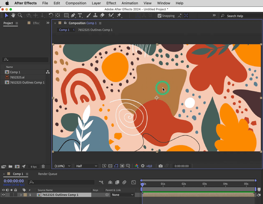Toggle the composition viewer lock icon
263x204 pixels.
[x=65, y=23]
